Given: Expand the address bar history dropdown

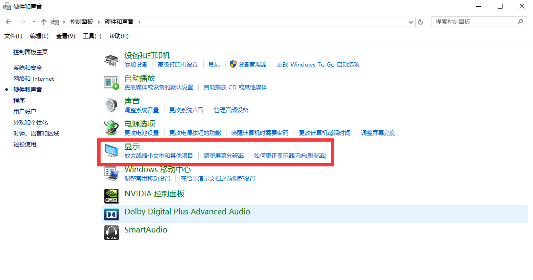Looking at the screenshot, I should 410,22.
